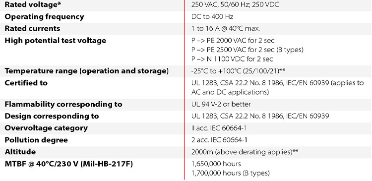Click the Rated currents label
The height and width of the screenshot is (181, 372).
(33, 28)
